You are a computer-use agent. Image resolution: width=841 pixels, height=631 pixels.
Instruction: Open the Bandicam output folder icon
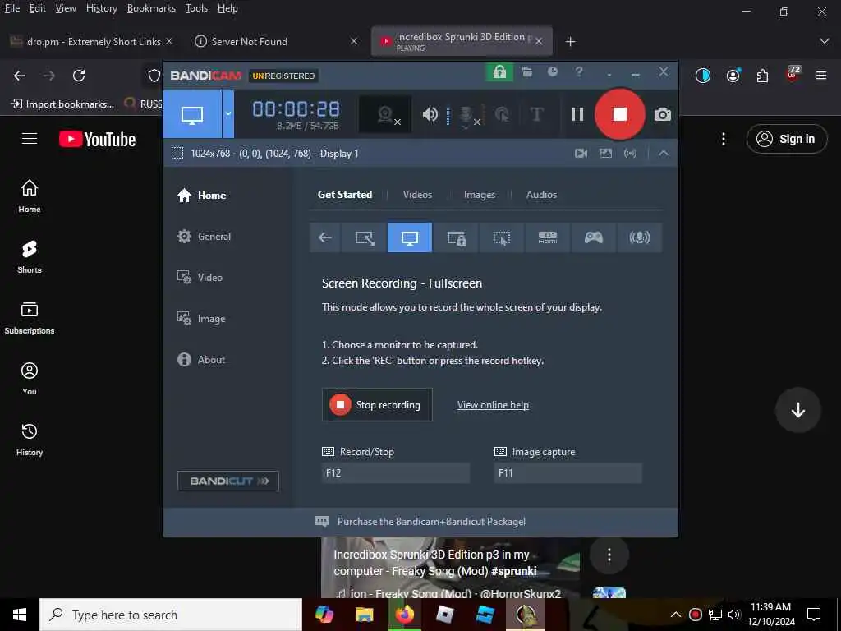tap(526, 72)
